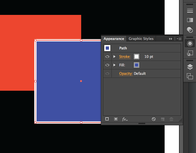The image size is (196, 153).
Task: Add New Stroke button in Appearance panel
Action: tap(107, 119)
